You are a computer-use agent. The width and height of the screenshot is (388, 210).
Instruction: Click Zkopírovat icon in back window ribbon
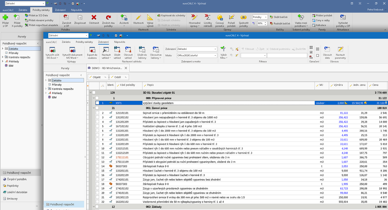79,18
